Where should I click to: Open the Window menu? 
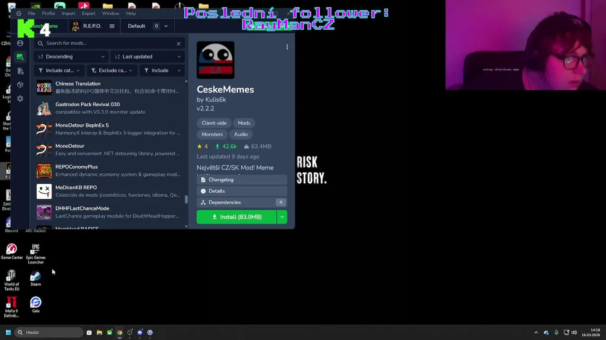pos(111,13)
